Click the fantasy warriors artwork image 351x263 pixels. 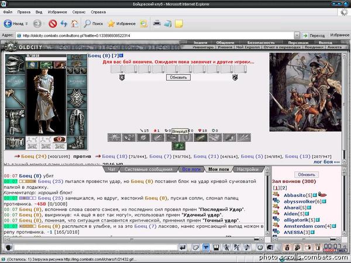coord(305,92)
